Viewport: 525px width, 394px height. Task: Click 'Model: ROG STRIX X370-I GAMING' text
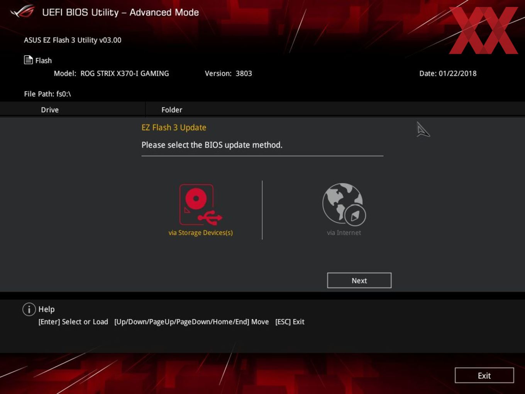point(111,73)
